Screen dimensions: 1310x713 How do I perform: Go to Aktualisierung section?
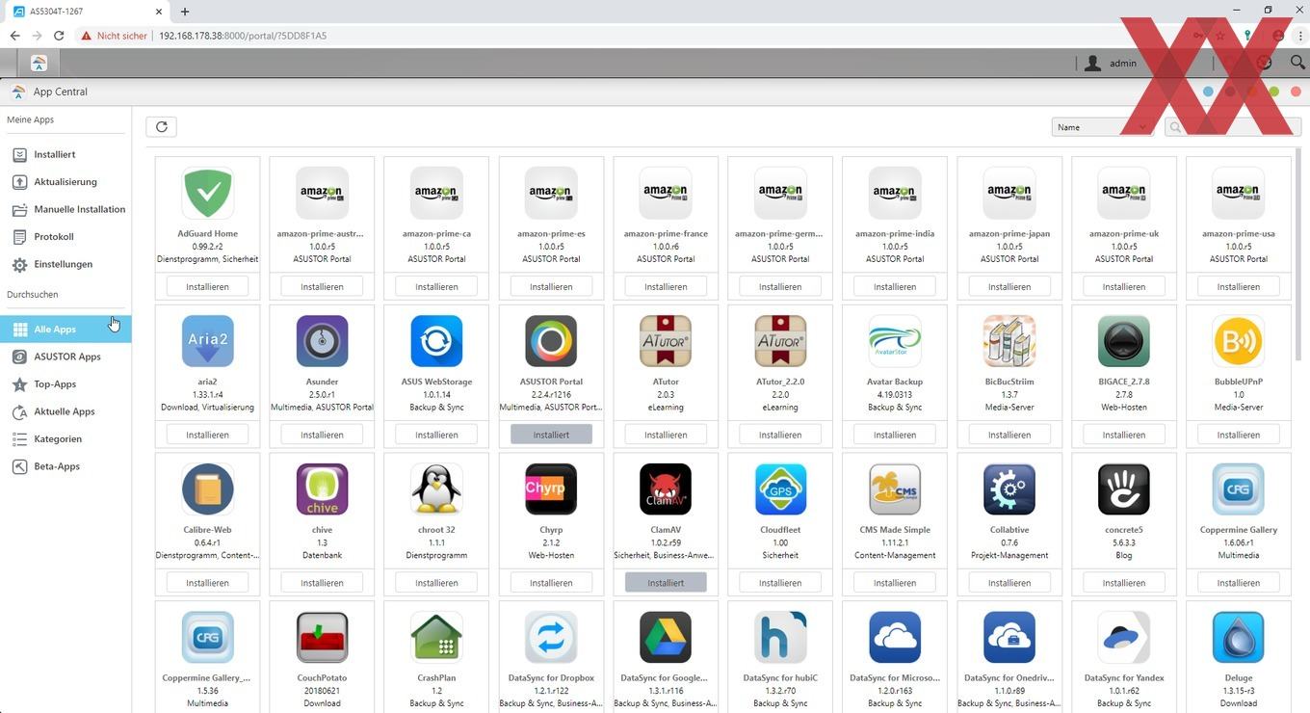(x=65, y=181)
